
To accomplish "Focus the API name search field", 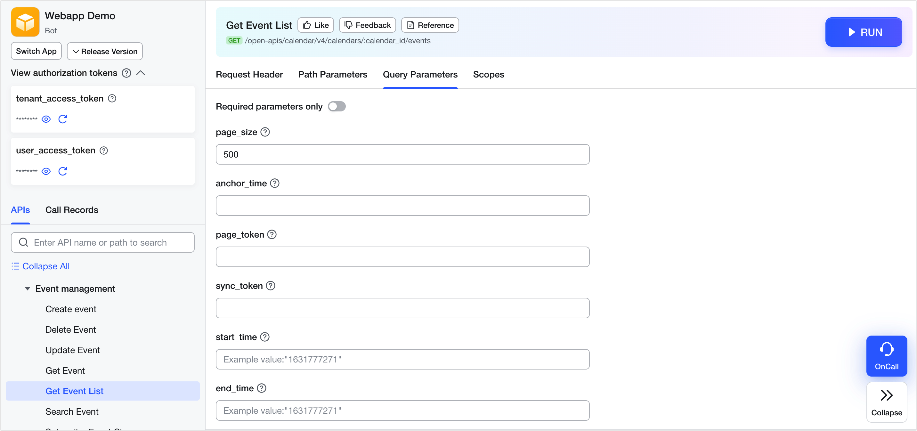I will (103, 242).
